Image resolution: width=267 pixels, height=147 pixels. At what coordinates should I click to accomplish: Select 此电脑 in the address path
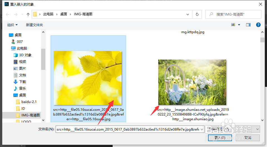click(x=48, y=14)
